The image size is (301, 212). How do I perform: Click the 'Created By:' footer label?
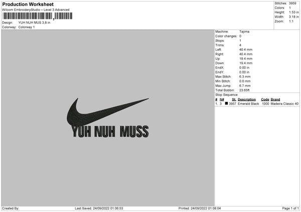pyautogui.click(x=11, y=208)
